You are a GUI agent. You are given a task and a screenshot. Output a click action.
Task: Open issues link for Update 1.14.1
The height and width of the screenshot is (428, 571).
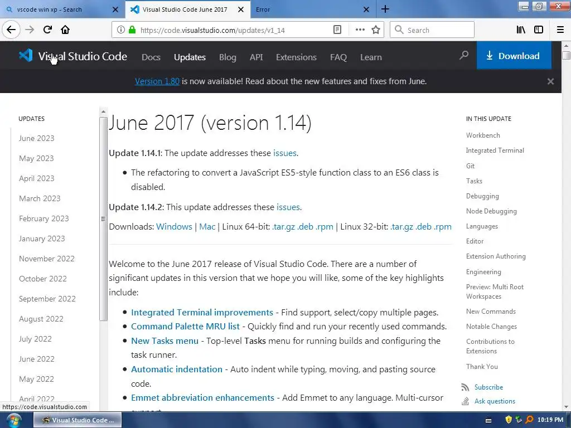click(x=285, y=153)
